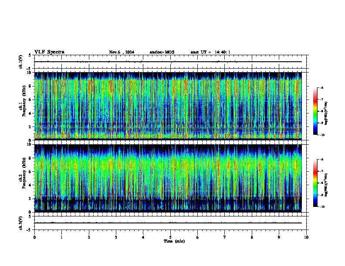The image size is (345, 266).
Task: Click the time axis tick label "0"
Action: [34, 237]
